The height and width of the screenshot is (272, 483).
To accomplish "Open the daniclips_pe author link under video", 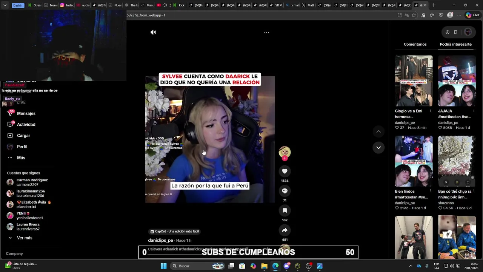I will pos(160,240).
